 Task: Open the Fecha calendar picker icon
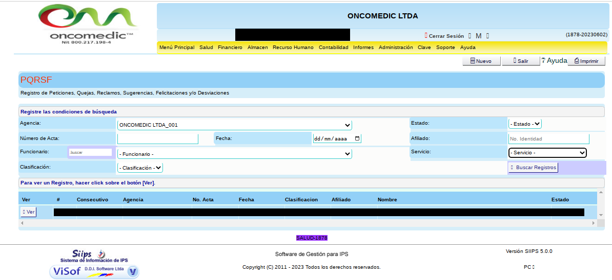pyautogui.click(x=357, y=138)
